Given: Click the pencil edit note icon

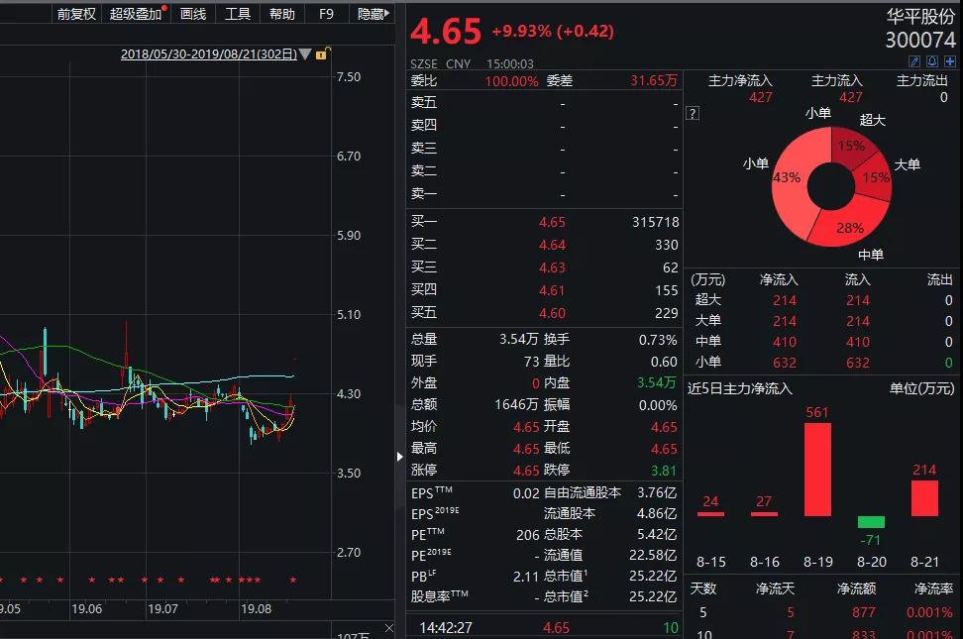Looking at the screenshot, I should (x=914, y=61).
